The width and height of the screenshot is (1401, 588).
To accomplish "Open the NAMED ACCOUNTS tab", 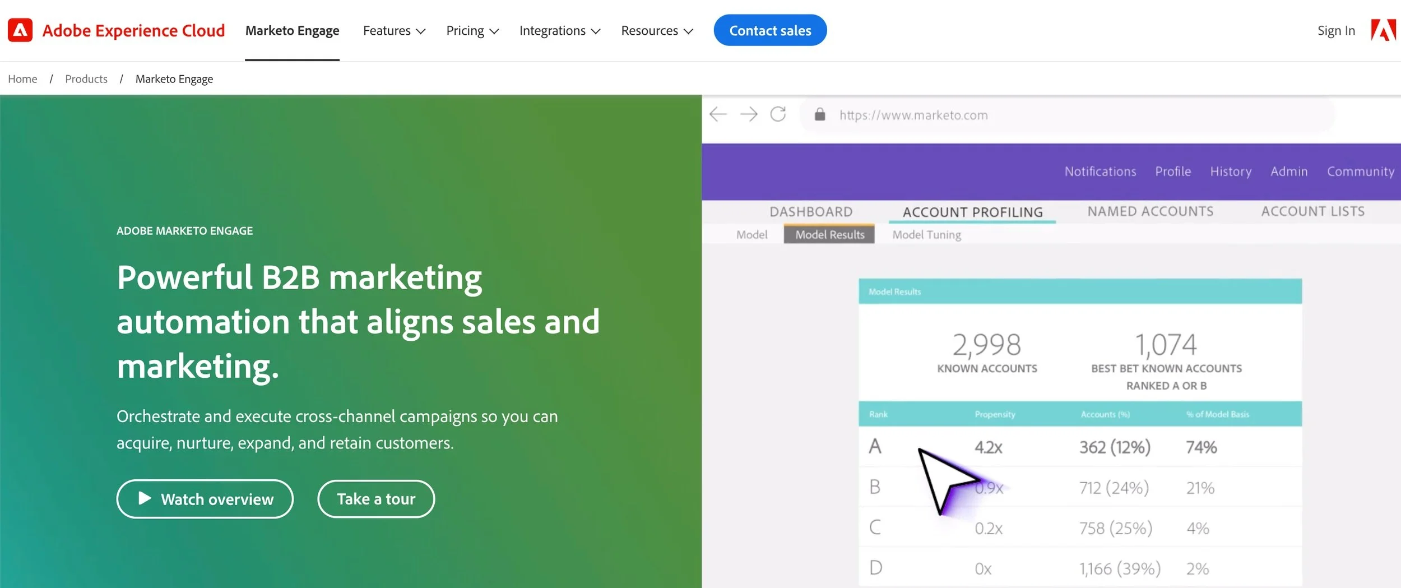I will 1151,211.
